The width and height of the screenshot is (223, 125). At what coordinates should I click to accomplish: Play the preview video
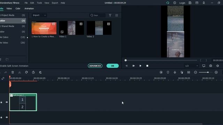click(140, 66)
